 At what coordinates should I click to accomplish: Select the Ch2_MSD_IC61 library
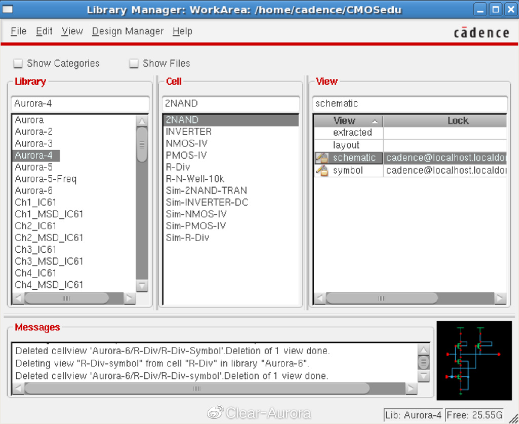pos(49,238)
